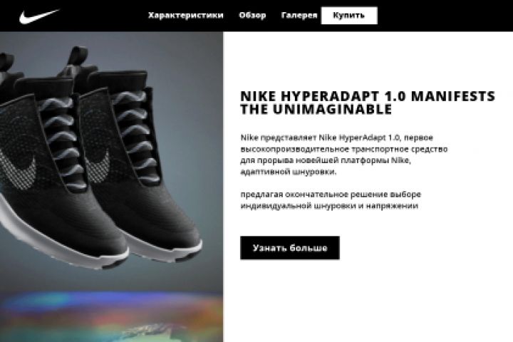The width and height of the screenshot is (513, 342).
Task: Go to the Обзор section
Action: pyautogui.click(x=252, y=16)
